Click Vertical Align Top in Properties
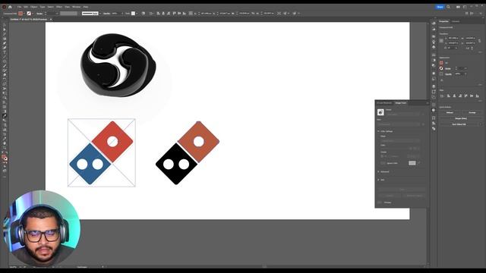Image resolution: width=486 pixels, height=273 pixels. coord(465,96)
